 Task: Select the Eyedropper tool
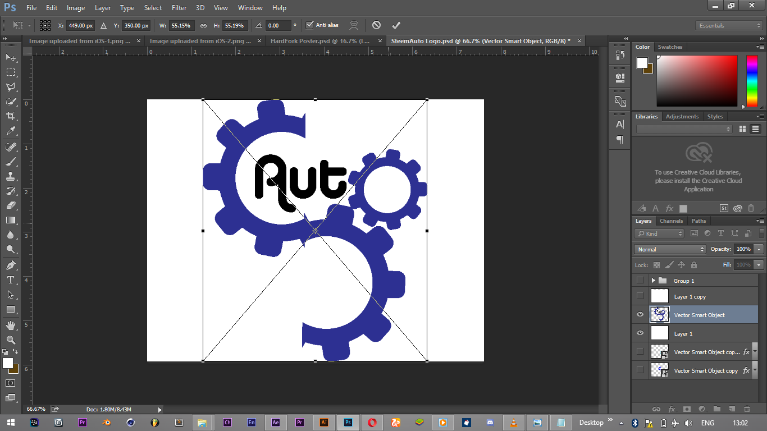pos(10,131)
